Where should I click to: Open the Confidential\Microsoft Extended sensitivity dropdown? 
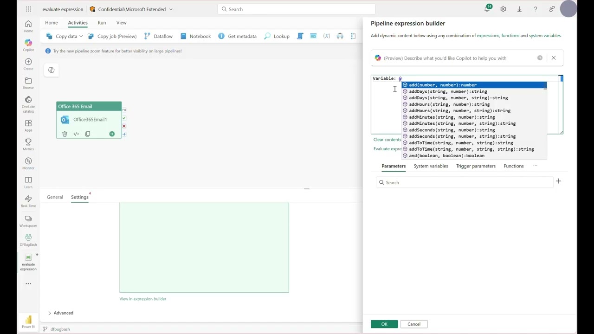pyautogui.click(x=132, y=9)
